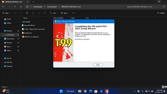The height and width of the screenshot is (94, 167).
Task: Open File Explorer from the taskbar
Action: (x=80, y=91)
